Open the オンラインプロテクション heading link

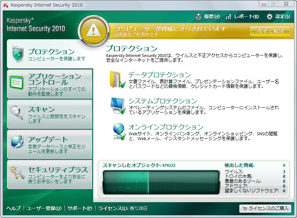pyautogui.click(x=166, y=127)
